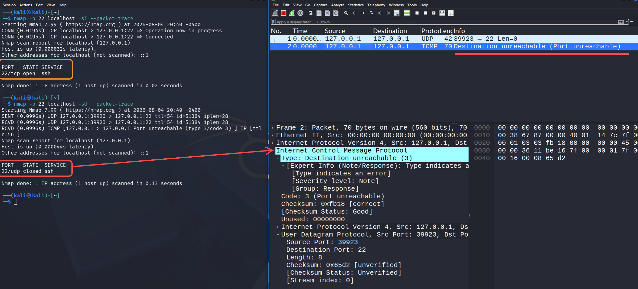Open the Statistics menu
The height and width of the screenshot is (289, 638).
click(x=356, y=5)
